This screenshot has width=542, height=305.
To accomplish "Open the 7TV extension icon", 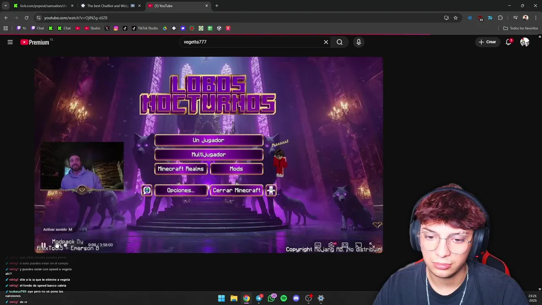I will [x=490, y=18].
